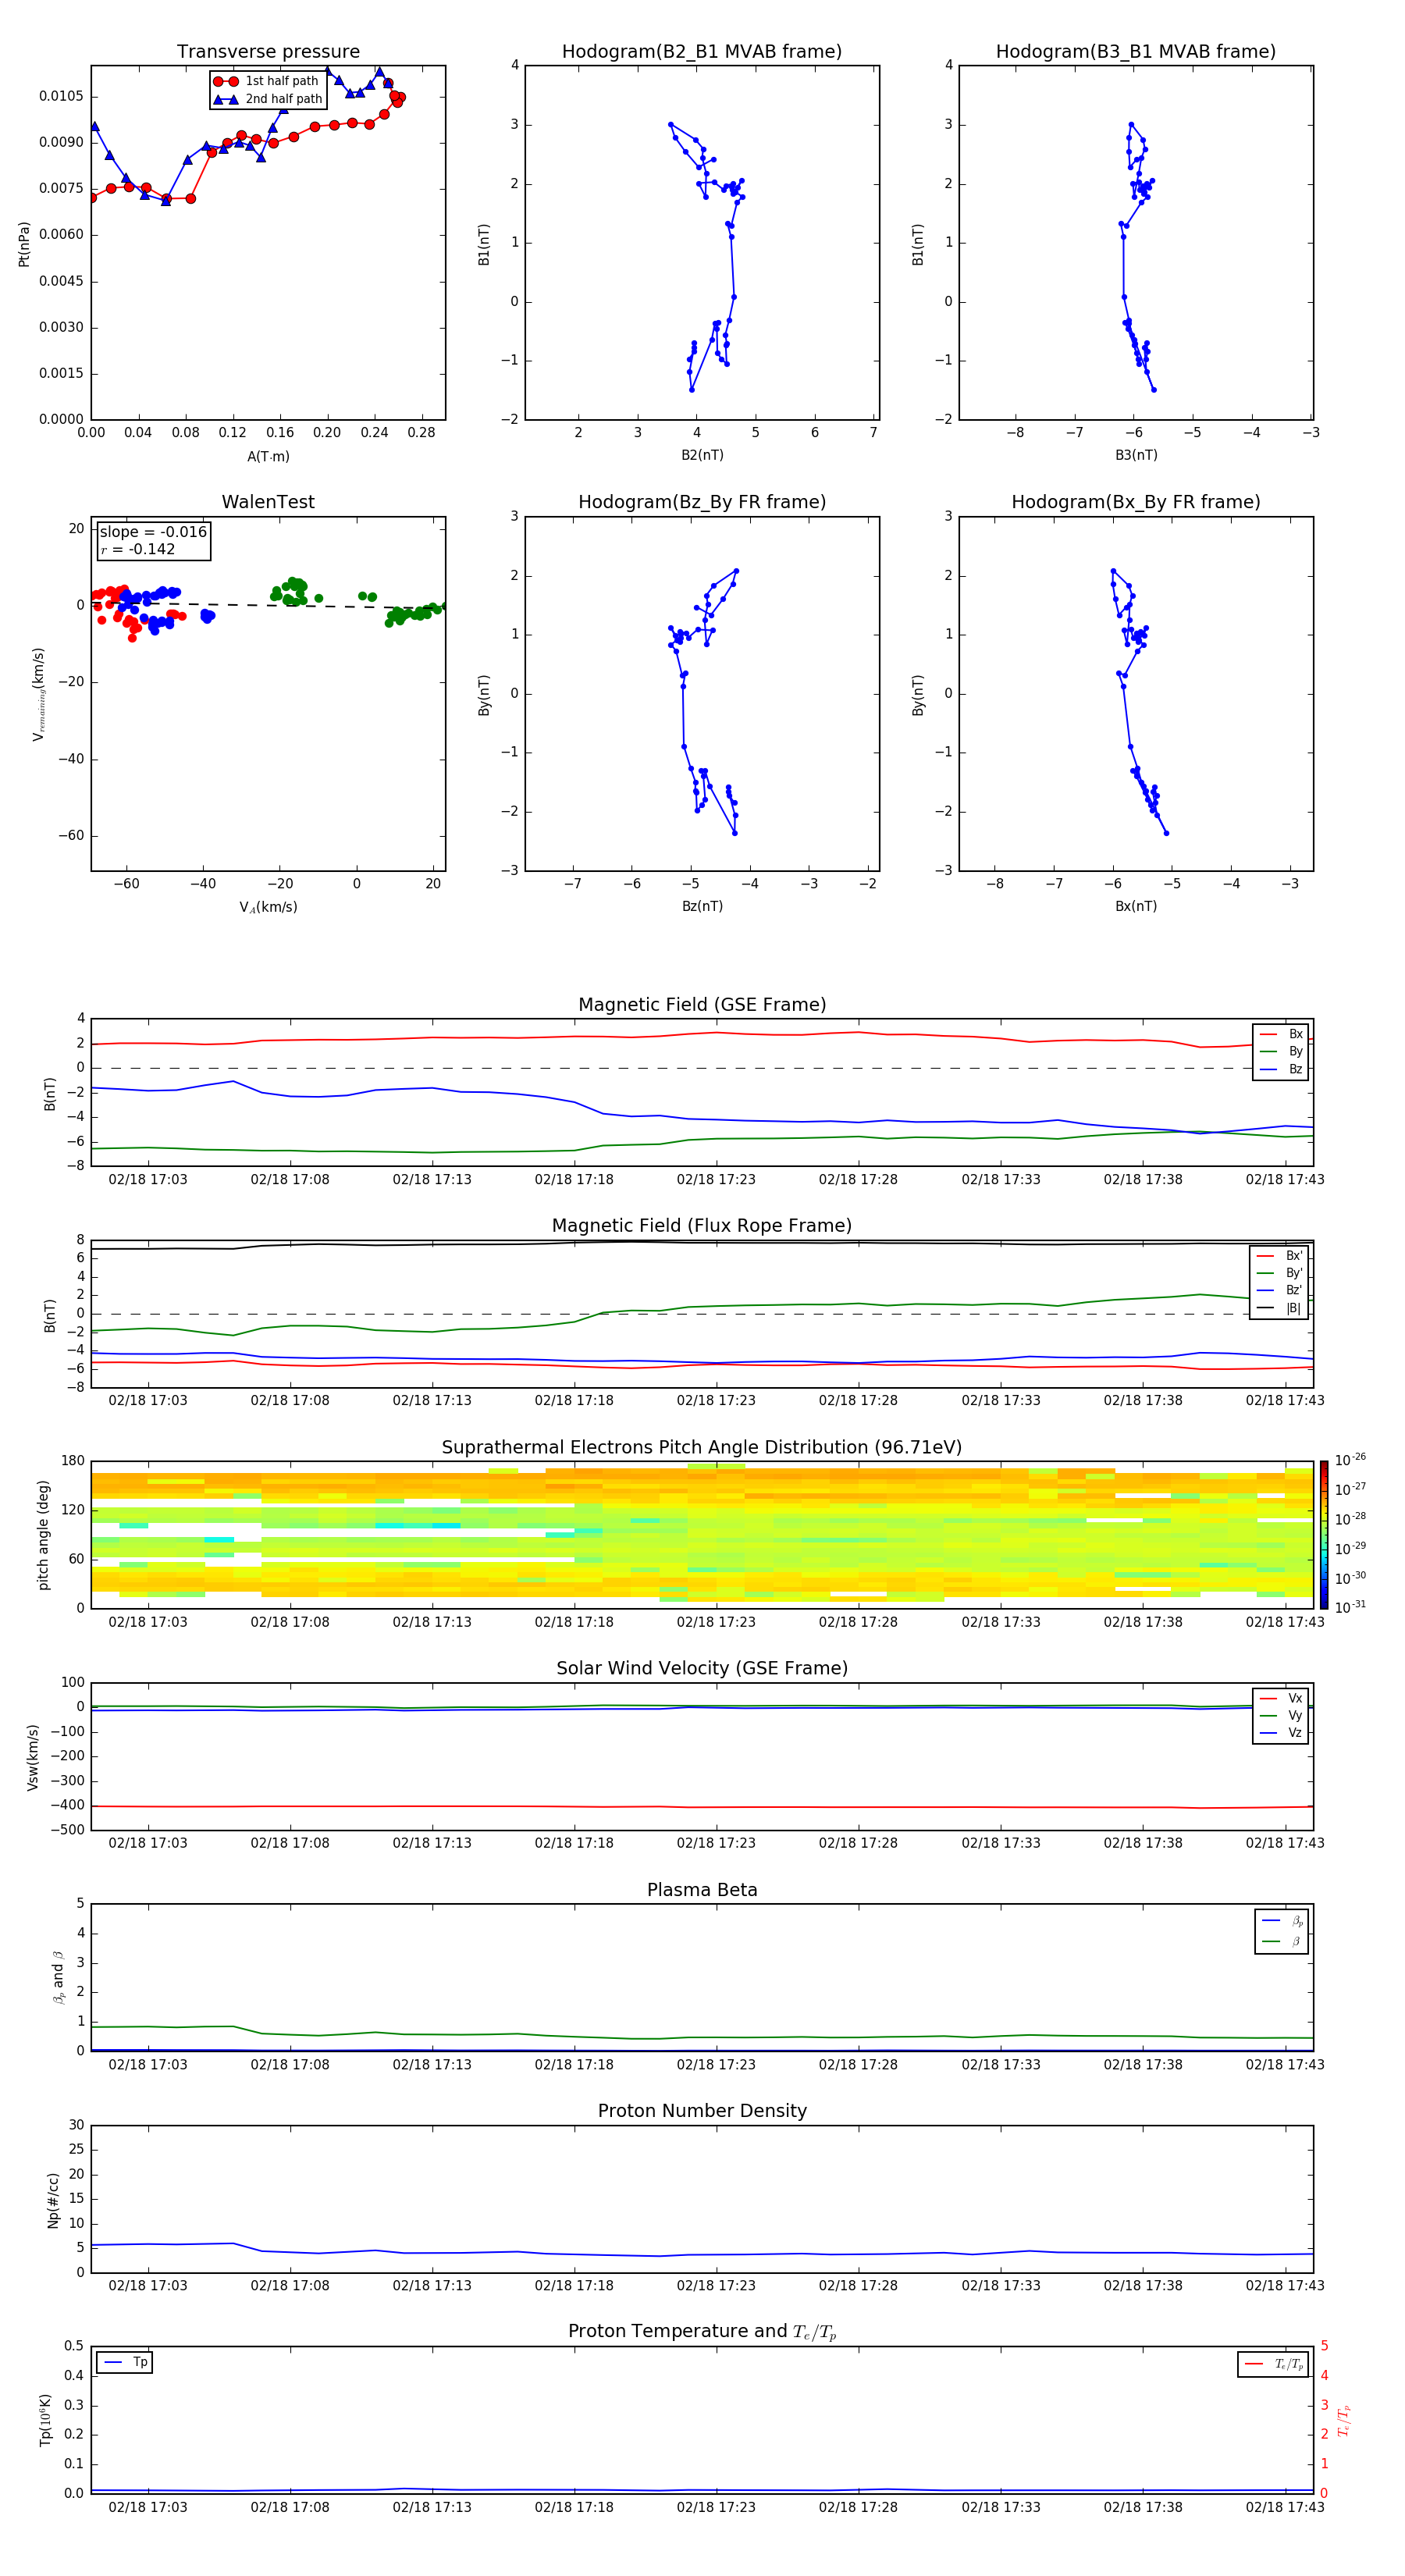Click the "B3(nT)" x-axis label
This screenshot has width=1405, height=2576.
(1136, 455)
